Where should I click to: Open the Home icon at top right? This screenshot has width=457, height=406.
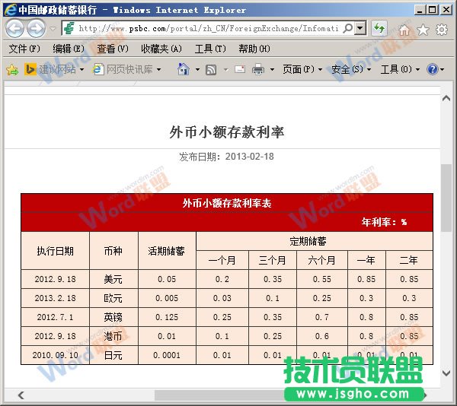point(404,30)
